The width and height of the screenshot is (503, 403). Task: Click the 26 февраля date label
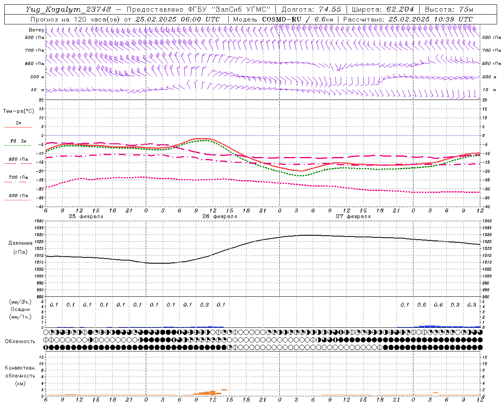220,216
